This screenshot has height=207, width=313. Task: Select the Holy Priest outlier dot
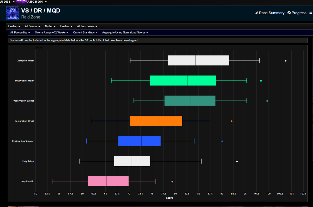(237, 161)
